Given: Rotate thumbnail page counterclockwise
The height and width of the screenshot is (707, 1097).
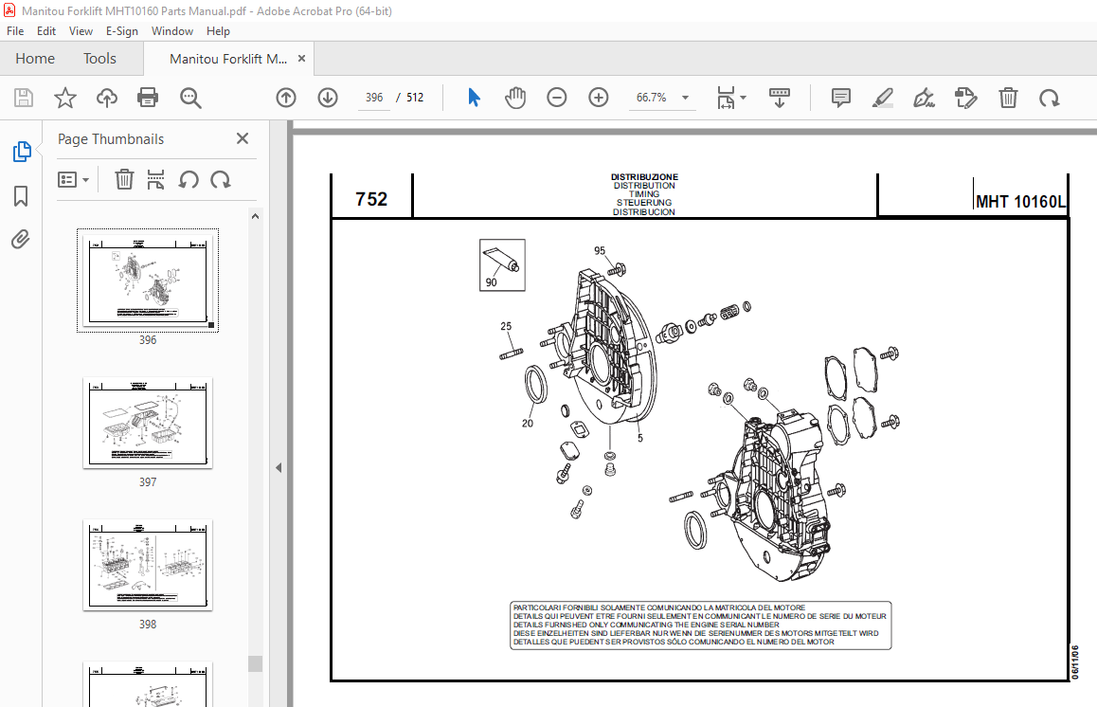Looking at the screenshot, I should click(x=189, y=180).
